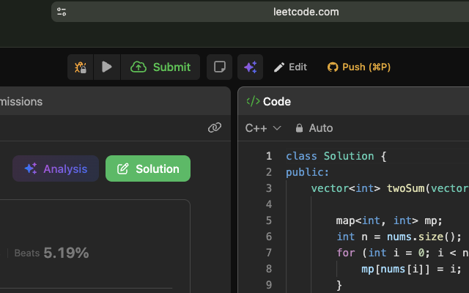
Task: Click 'mp[nums[i]] = i;' code line
Action: point(411,269)
